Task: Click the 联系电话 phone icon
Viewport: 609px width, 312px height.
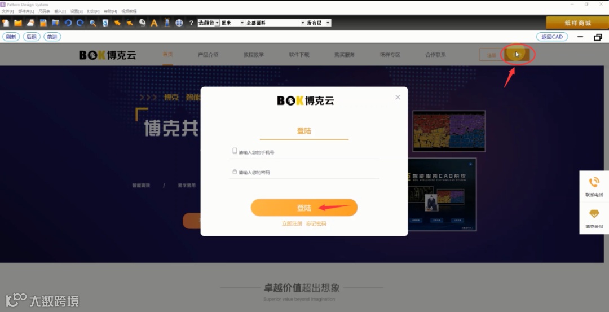Action: point(594,182)
